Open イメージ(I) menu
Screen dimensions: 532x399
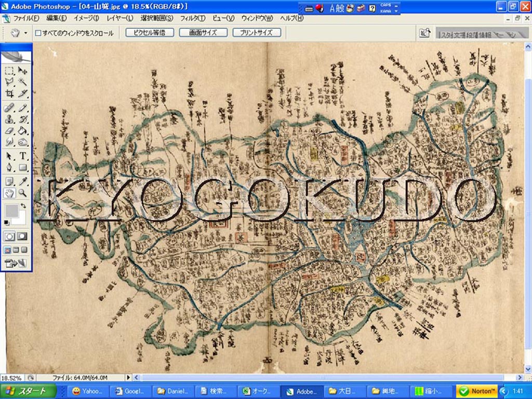coord(87,18)
